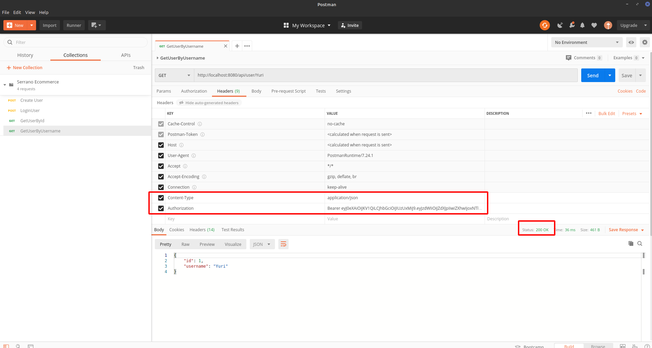Open the JSON response format dropdown
The height and width of the screenshot is (348, 652).
(262, 244)
